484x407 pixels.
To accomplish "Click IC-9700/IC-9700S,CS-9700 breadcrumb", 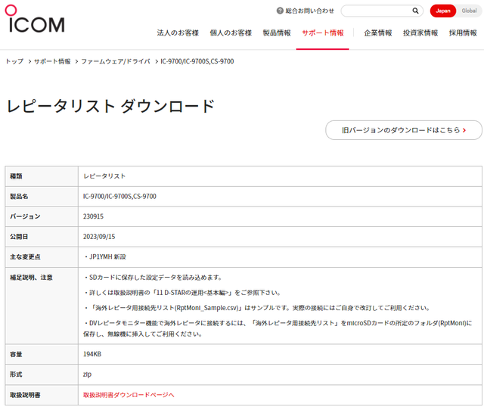I will click(197, 61).
